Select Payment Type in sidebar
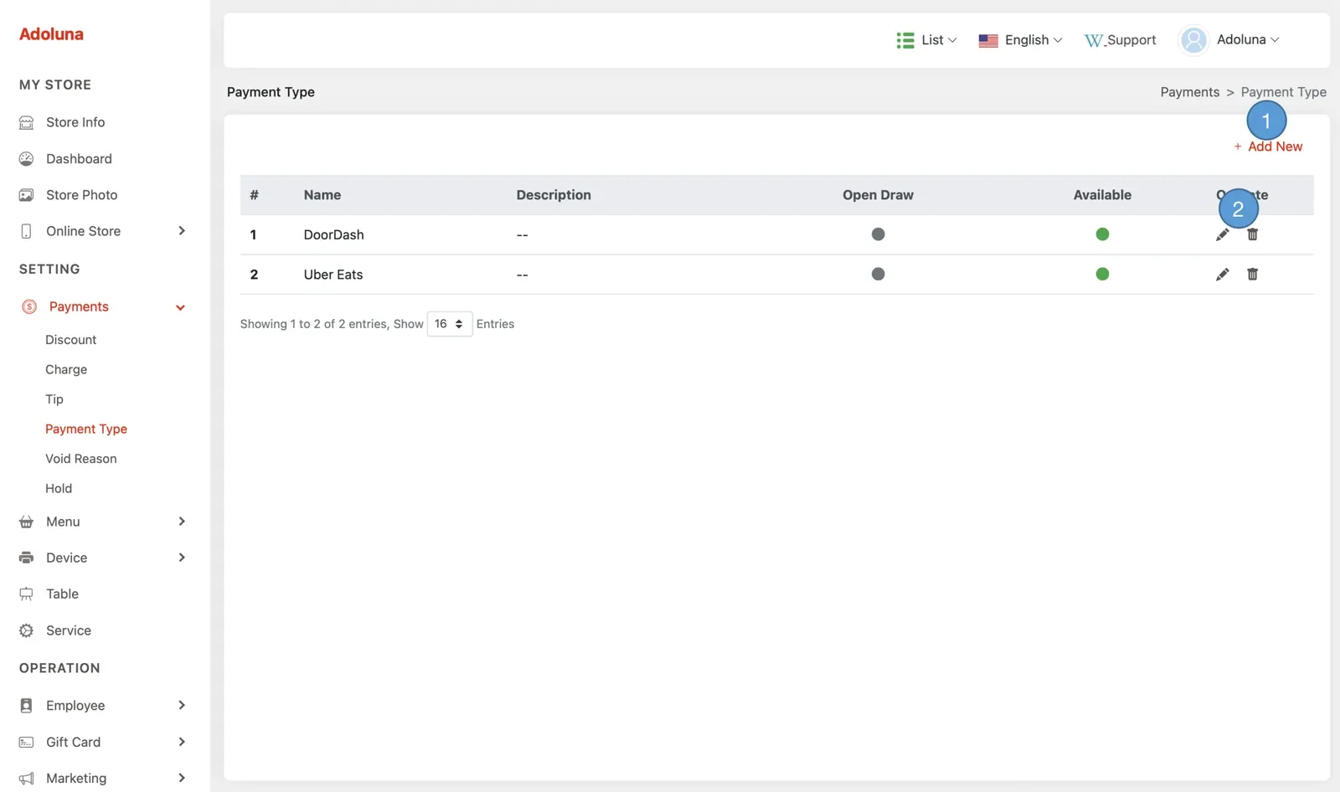The height and width of the screenshot is (792, 1340). [x=86, y=429]
